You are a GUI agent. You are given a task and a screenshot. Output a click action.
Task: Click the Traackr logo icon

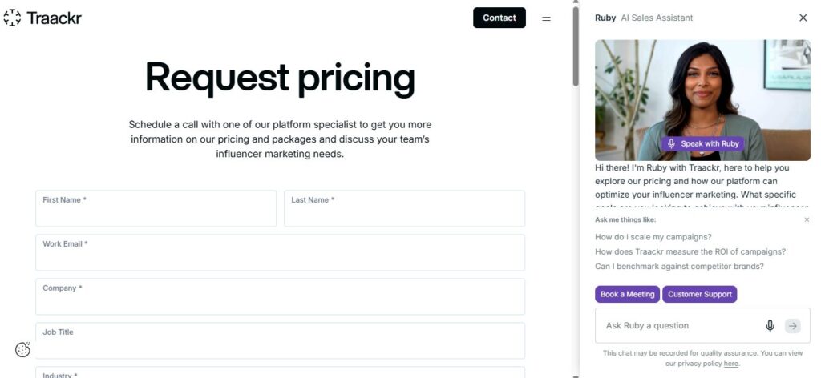coord(12,18)
